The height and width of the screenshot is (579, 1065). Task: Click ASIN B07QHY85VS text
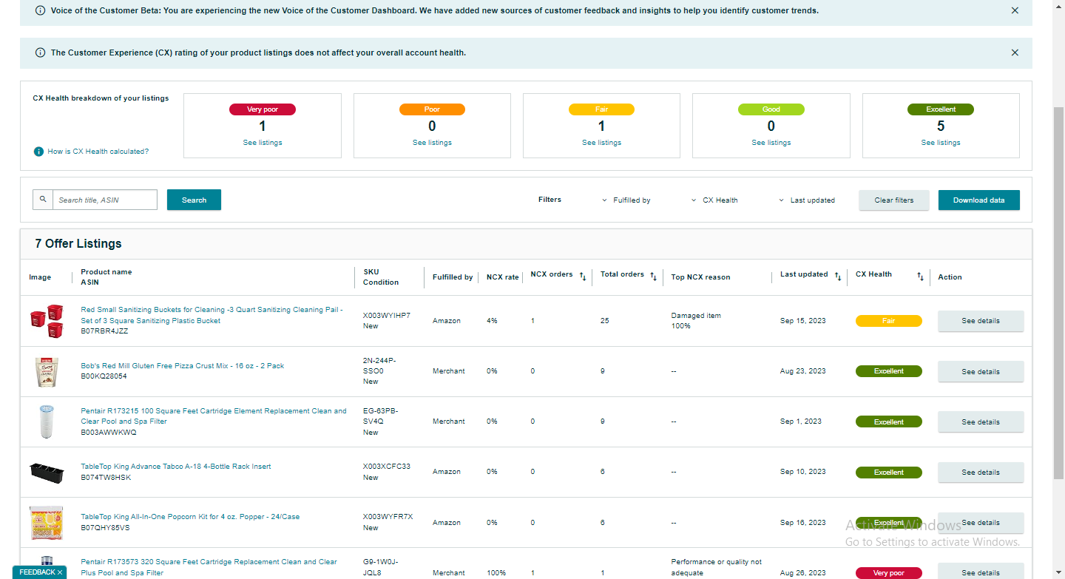(x=105, y=528)
